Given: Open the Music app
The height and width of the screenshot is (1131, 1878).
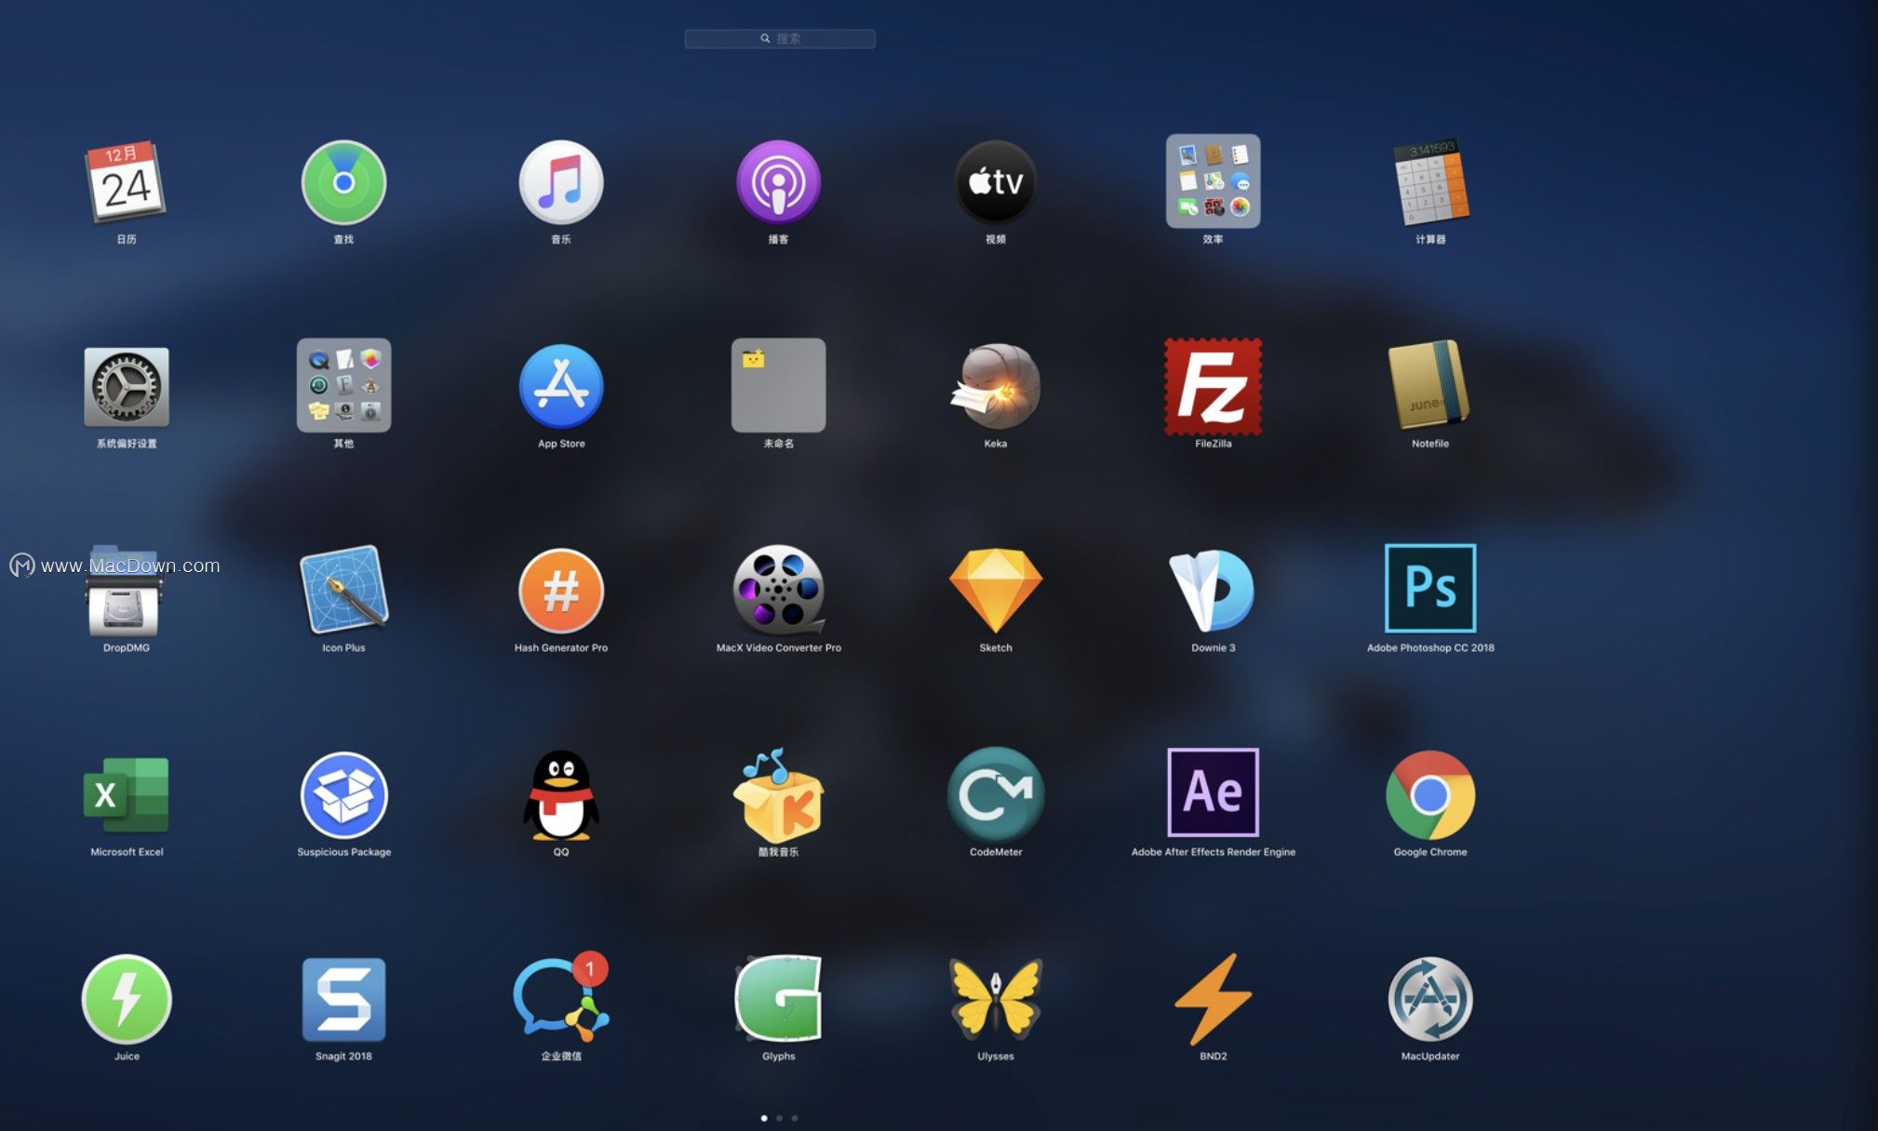Looking at the screenshot, I should 561,182.
